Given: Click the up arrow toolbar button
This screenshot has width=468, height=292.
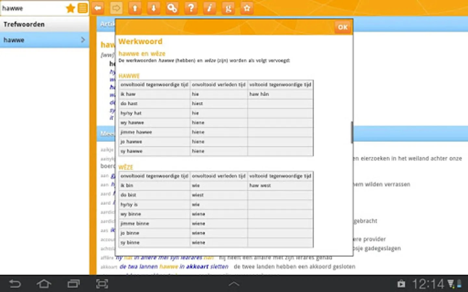Looking at the screenshot, I should pos(135,8).
